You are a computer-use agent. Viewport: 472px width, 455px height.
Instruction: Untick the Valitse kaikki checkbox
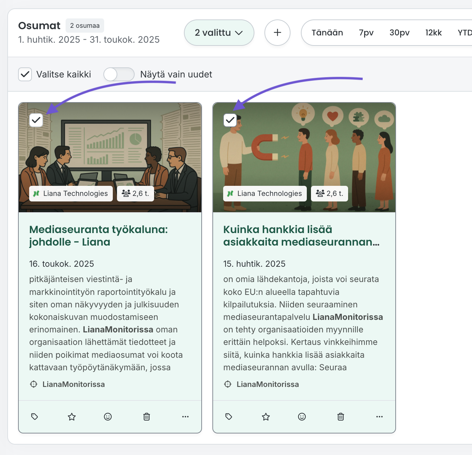click(x=25, y=74)
